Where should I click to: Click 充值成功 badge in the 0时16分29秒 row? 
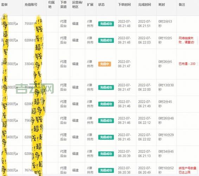[x=106, y=137]
